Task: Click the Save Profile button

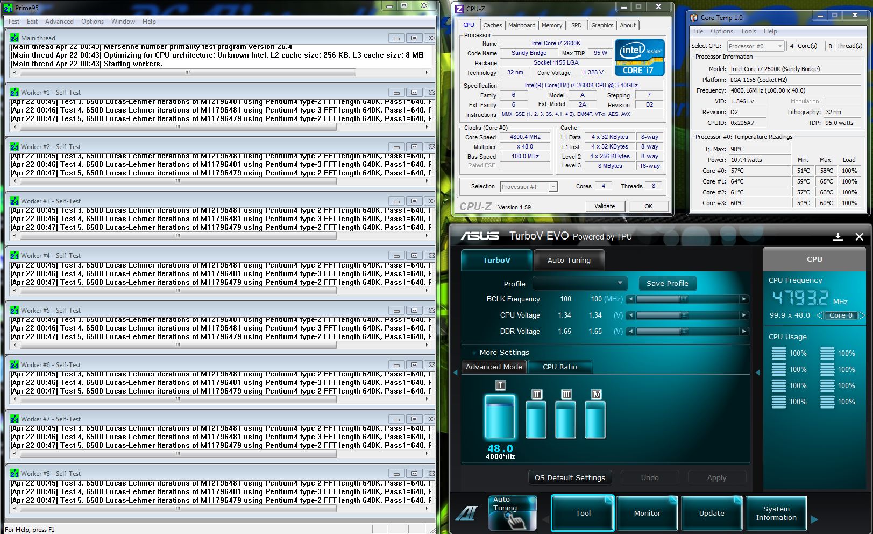Action: point(668,283)
